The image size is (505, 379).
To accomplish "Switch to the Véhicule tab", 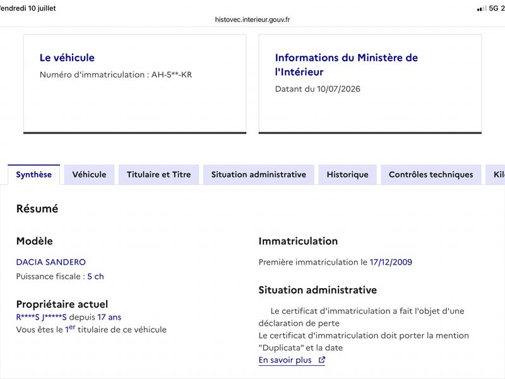I will click(89, 174).
